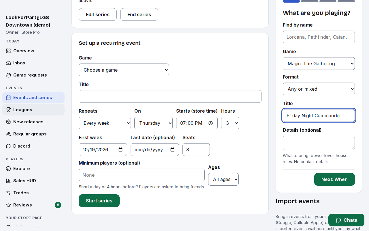Image resolution: width=369 pixels, height=231 pixels.
Task: Click the Start series button
Action: point(99,201)
